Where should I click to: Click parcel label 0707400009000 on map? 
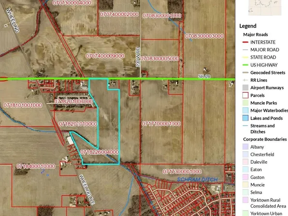[x=105, y=56]
